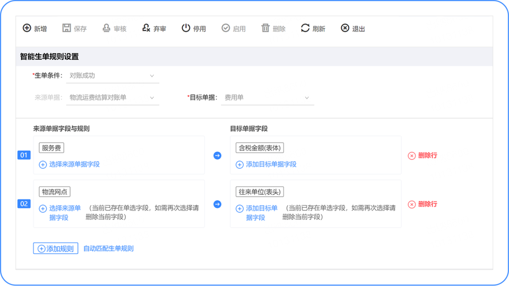Click the 新增 plus icon in toolbar
The image size is (509, 286).
click(x=26, y=28)
